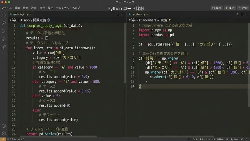Open the Search magnifier in activity bar

4,23
